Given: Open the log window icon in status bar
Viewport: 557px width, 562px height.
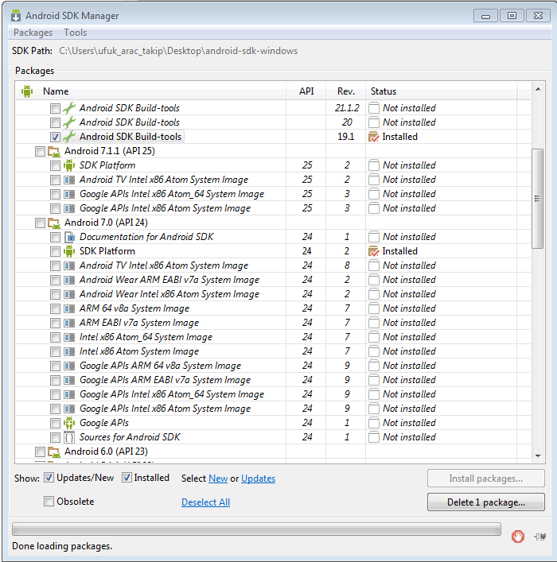Looking at the screenshot, I should pos(540,537).
